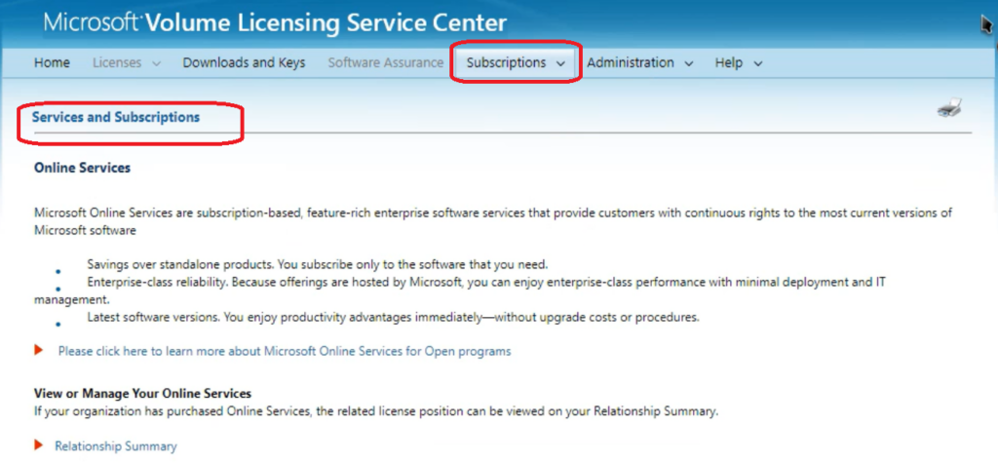Open the Home menu item
The width and height of the screenshot is (998, 466).
pos(53,63)
